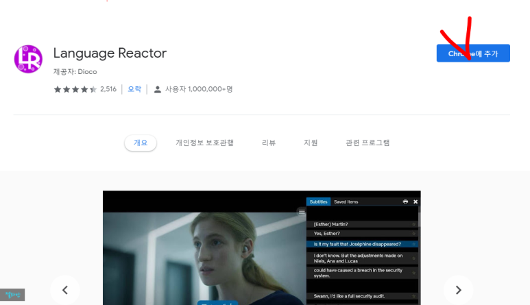
Task: Click the Language Reactor logo icon
Action: pyautogui.click(x=28, y=59)
